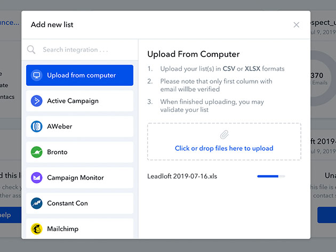Viewport: 336px width, 252px height.
Task: Click the AWeber logo icon
Action: [x=37, y=126]
